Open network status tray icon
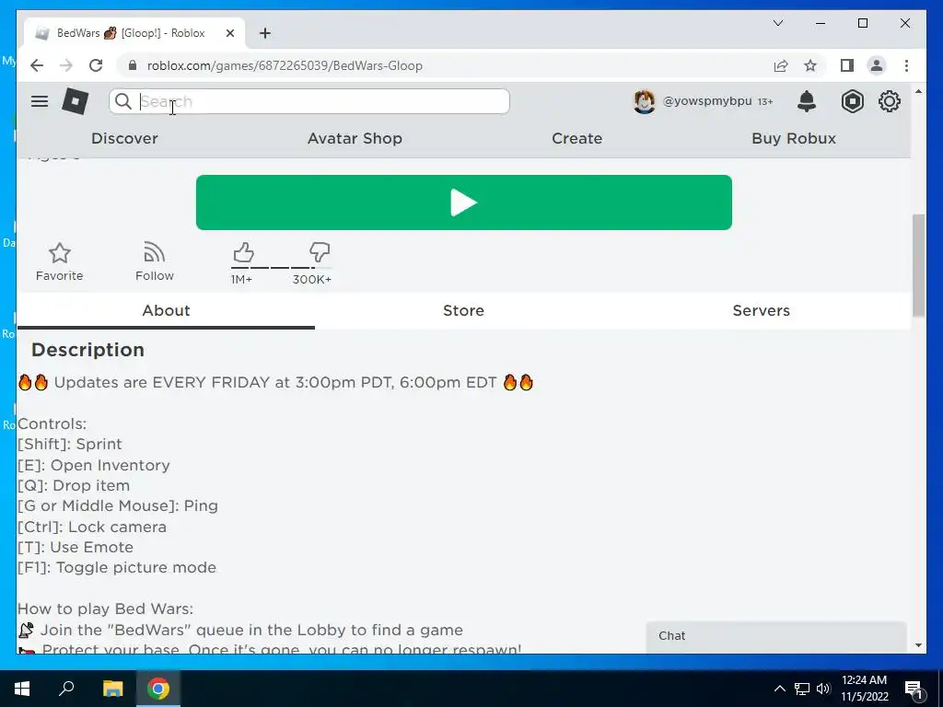This screenshot has height=707, width=943. [x=802, y=689]
